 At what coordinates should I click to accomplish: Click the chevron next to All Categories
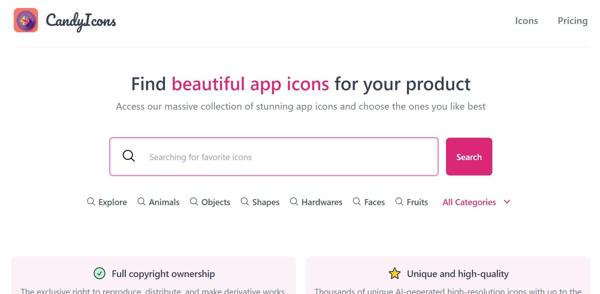point(506,202)
